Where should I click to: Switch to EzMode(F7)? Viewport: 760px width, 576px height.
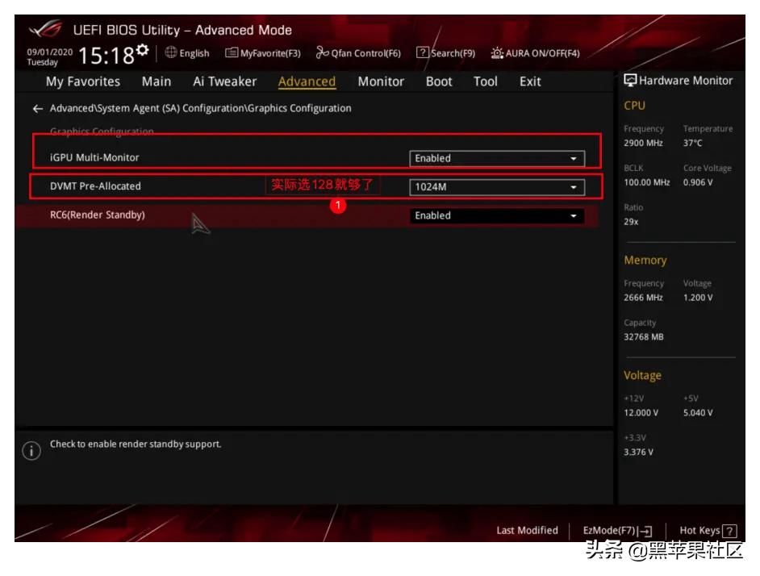pos(617,531)
